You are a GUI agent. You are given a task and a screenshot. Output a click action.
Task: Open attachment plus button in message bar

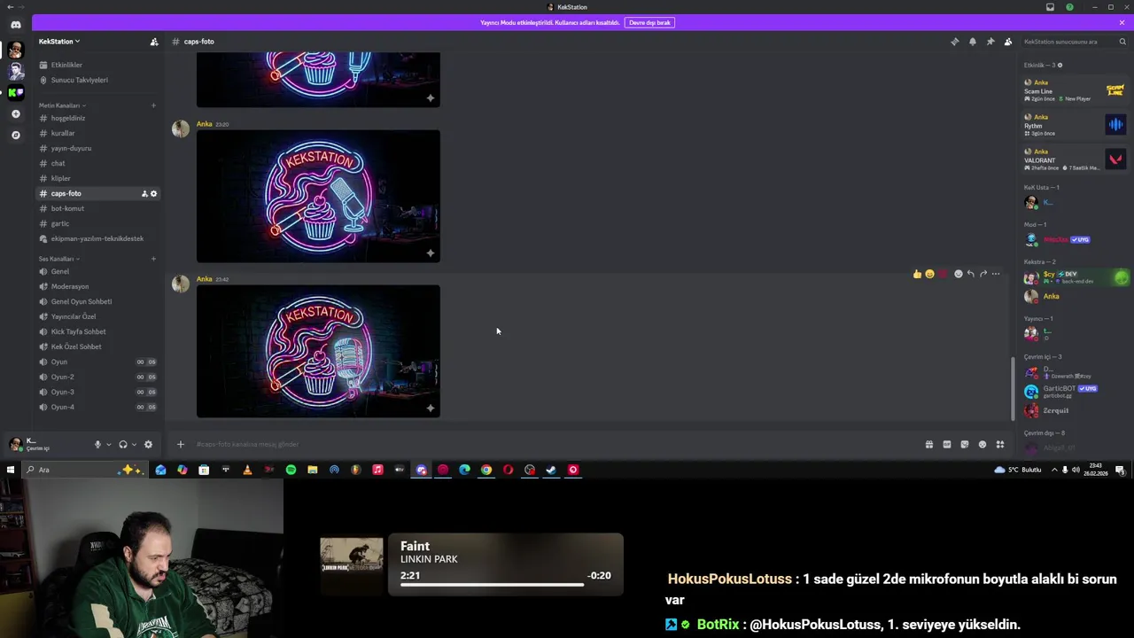(181, 444)
